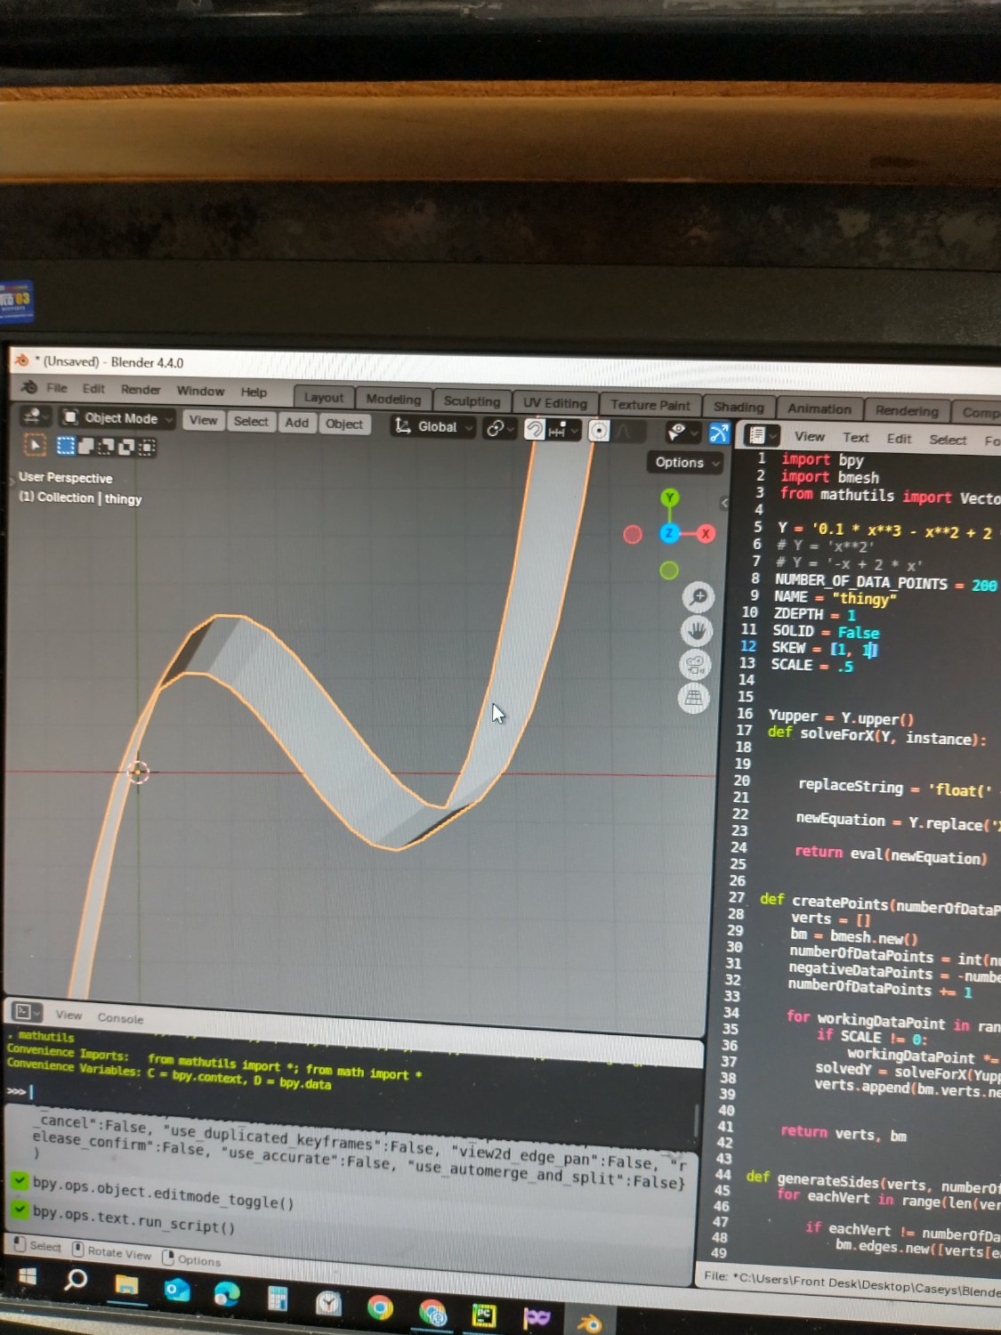The height and width of the screenshot is (1335, 1001).
Task: Click the green Y axis on navigation gizmo
Action: 670,498
